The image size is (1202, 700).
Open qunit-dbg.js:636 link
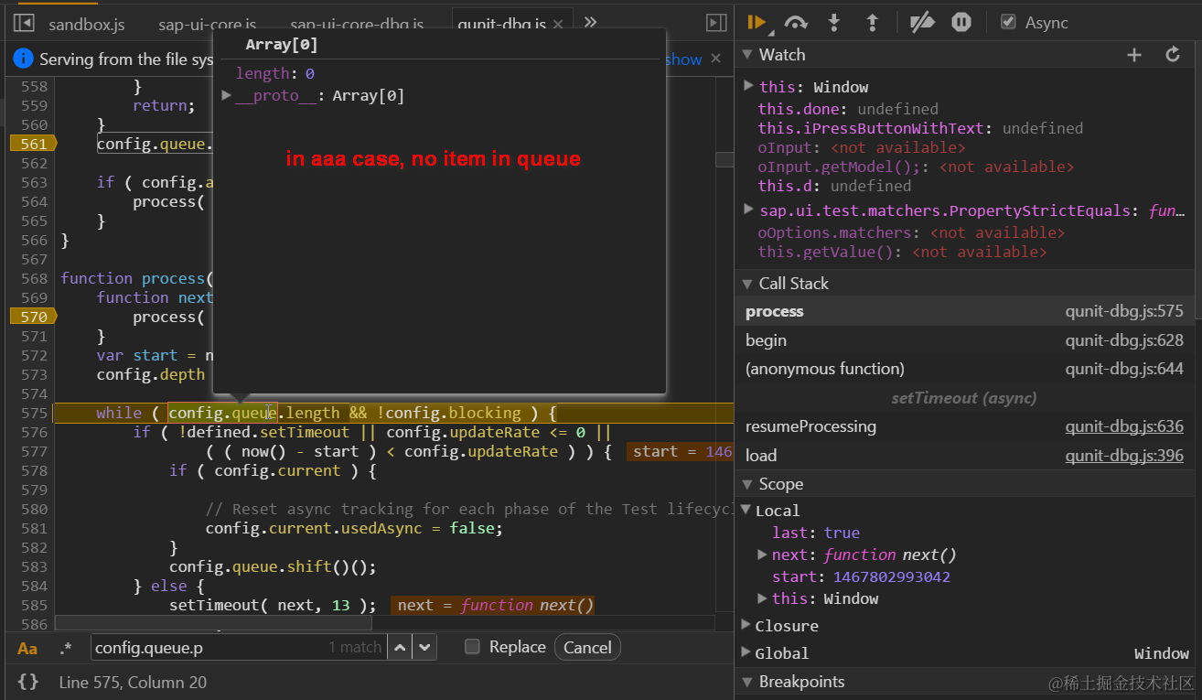[x=1124, y=426]
